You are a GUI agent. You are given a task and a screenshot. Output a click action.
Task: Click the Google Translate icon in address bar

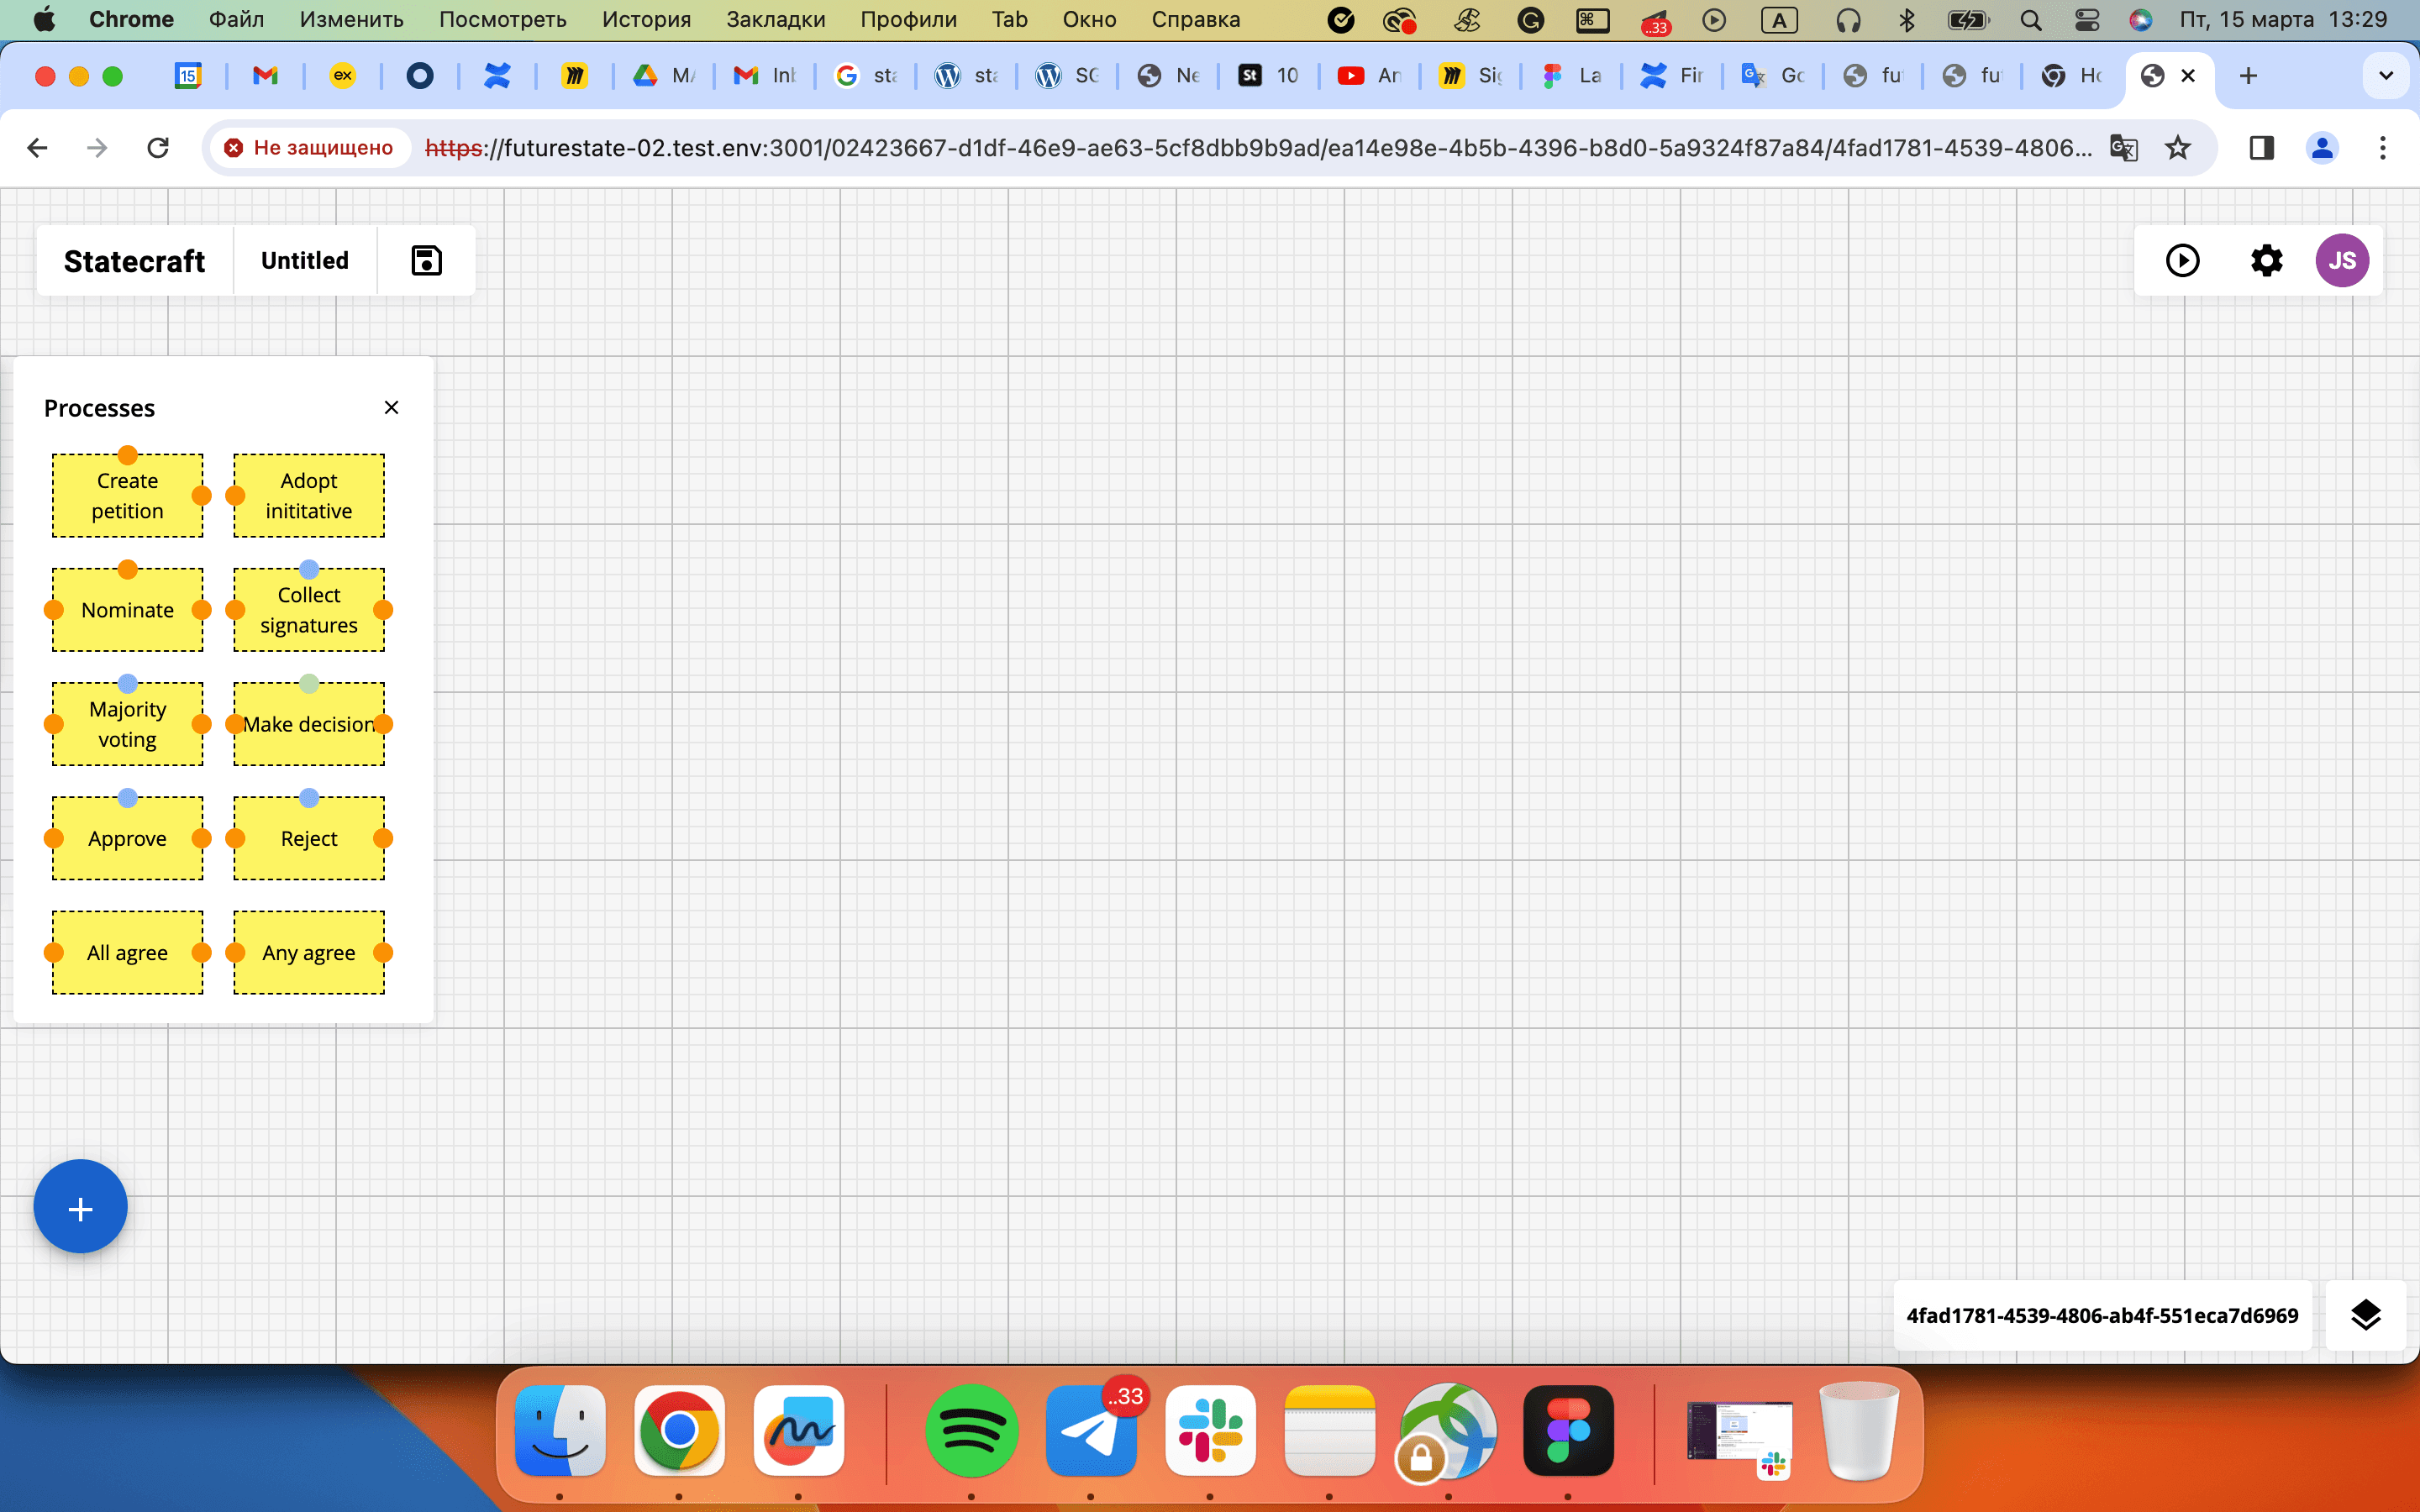pos(2123,148)
